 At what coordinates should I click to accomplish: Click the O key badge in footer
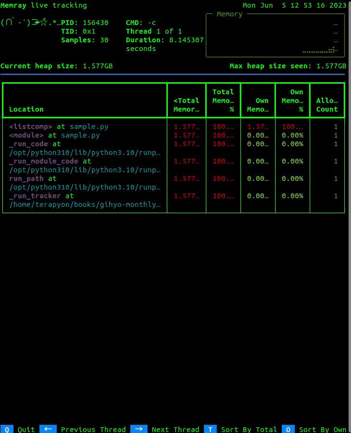pyautogui.click(x=288, y=429)
